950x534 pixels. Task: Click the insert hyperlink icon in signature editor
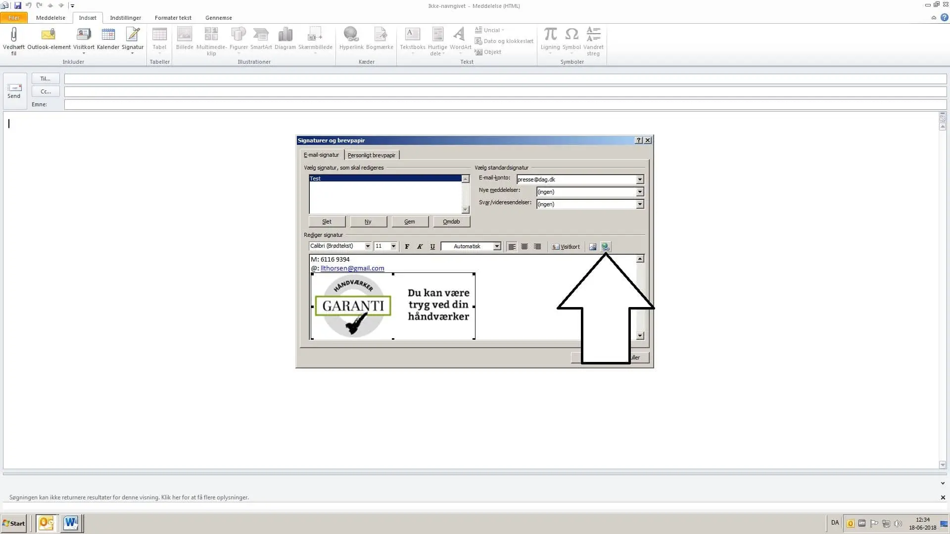tap(605, 246)
